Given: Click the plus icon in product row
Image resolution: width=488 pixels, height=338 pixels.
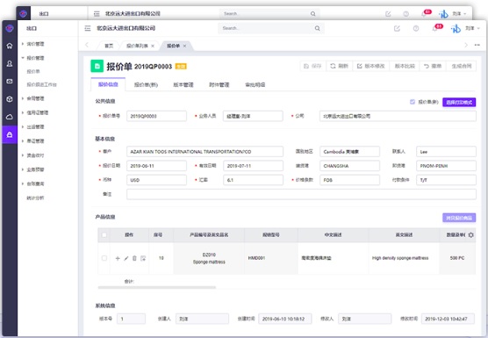Looking at the screenshot, I should tap(118, 258).
